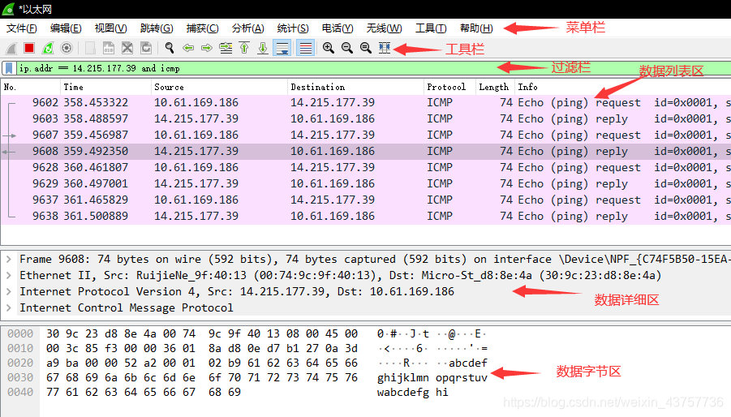The height and width of the screenshot is (417, 731).
Task: Open the 工具(T) menu
Action: click(x=431, y=28)
